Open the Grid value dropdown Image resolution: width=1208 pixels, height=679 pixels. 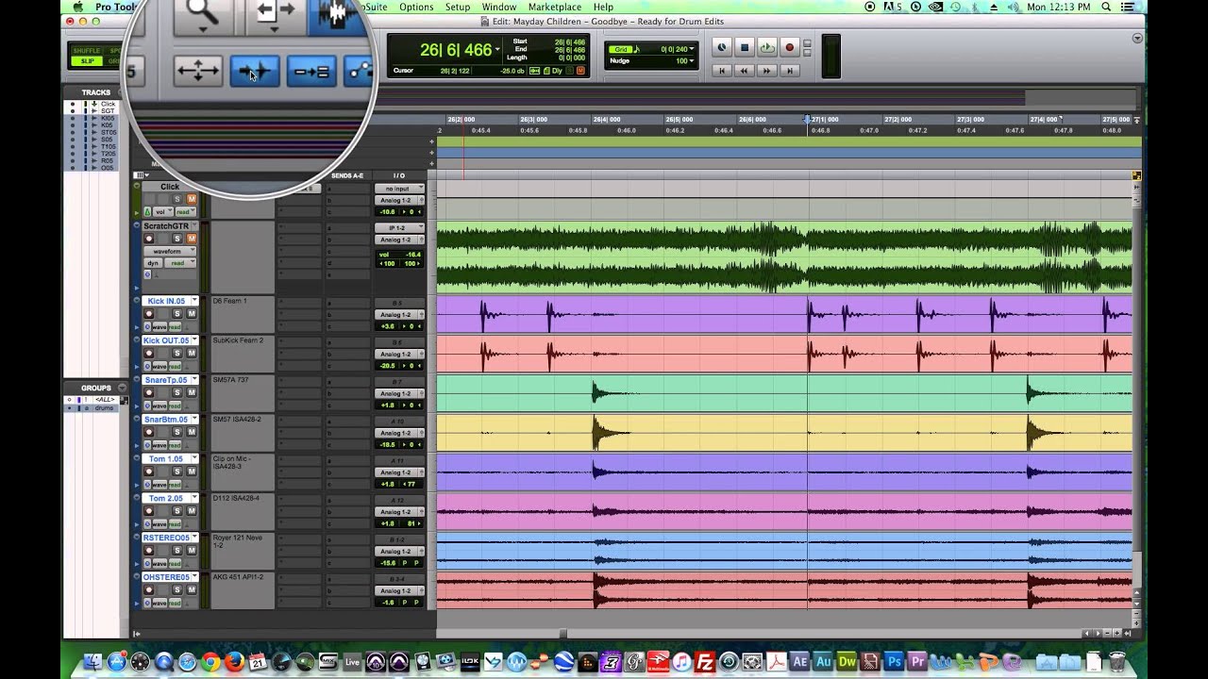(x=692, y=49)
